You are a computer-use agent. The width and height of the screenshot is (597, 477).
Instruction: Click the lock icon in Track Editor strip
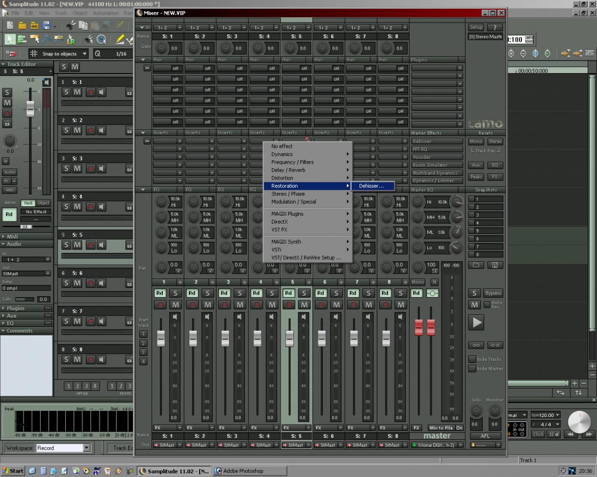7,123
